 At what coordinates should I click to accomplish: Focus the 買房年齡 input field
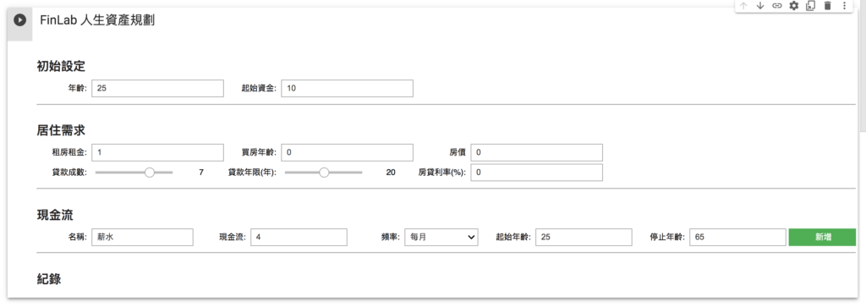pyautogui.click(x=348, y=152)
